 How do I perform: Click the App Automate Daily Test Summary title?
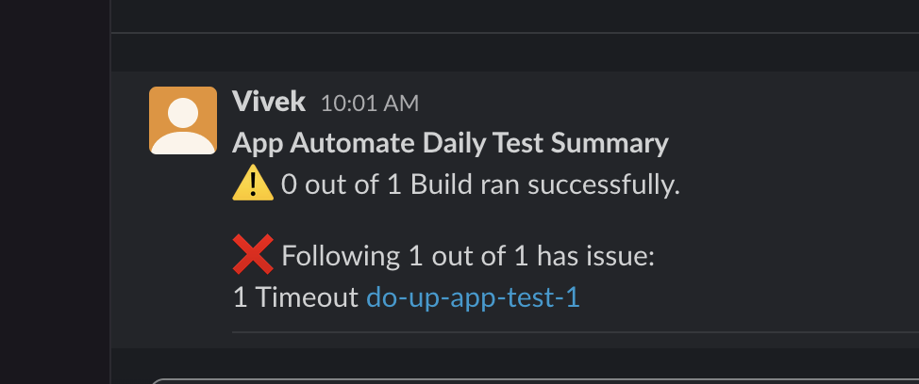pos(450,143)
